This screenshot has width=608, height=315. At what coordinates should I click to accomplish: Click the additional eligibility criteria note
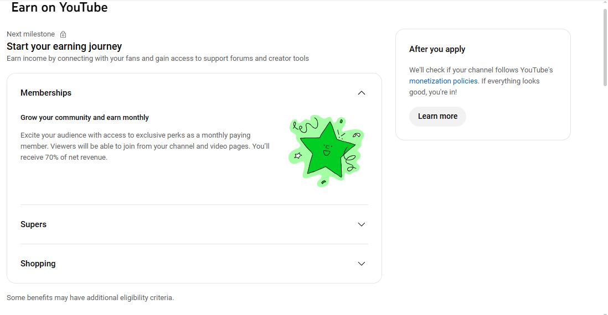[90, 298]
